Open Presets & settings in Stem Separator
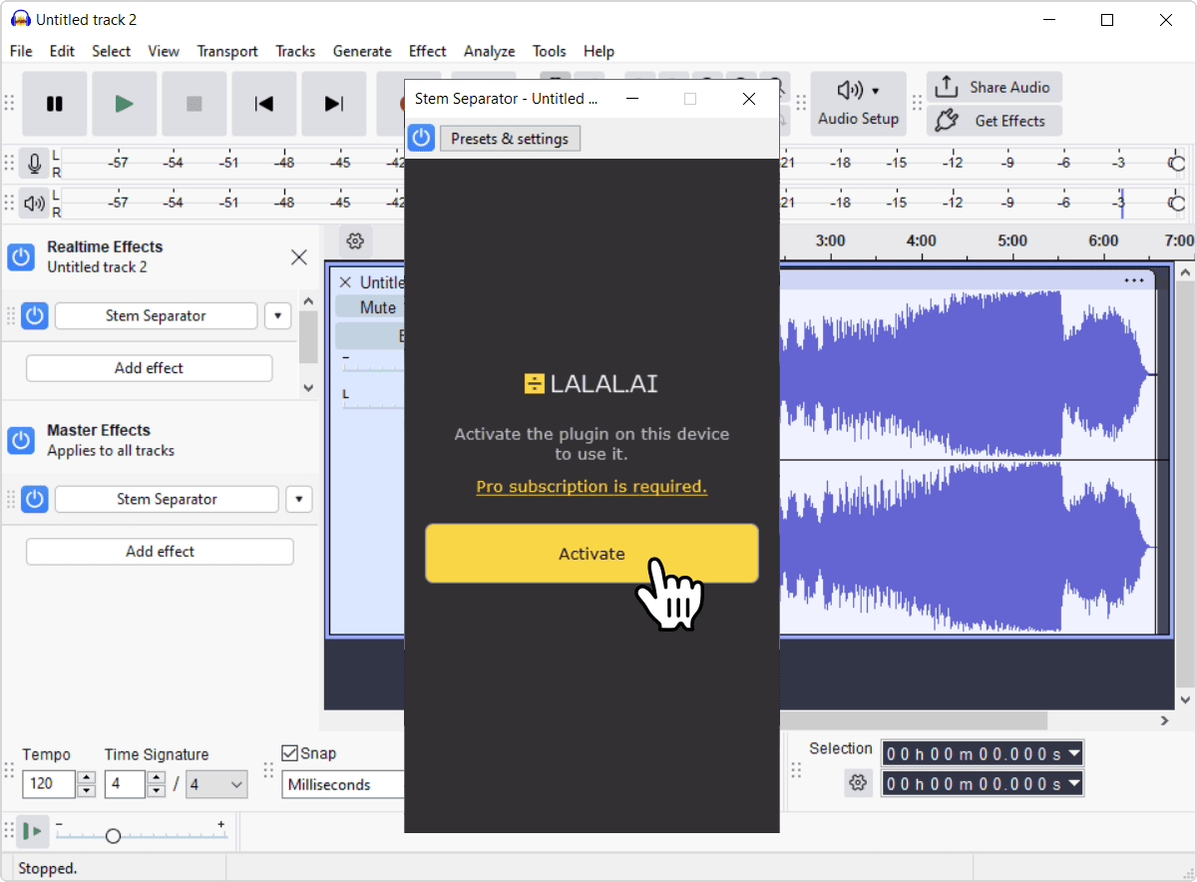The width and height of the screenshot is (1197, 882). pos(510,139)
